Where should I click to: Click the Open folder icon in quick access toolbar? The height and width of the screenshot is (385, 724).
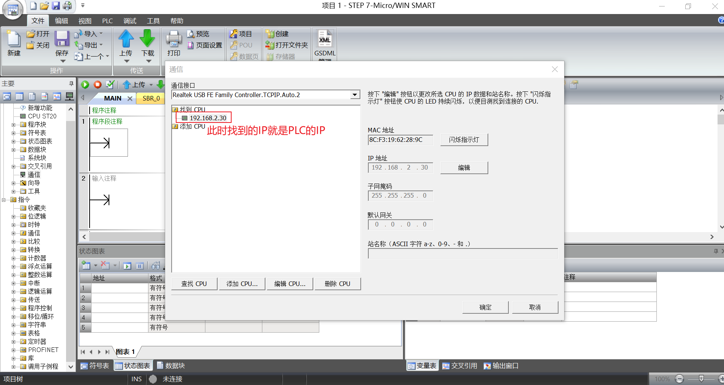(44, 6)
